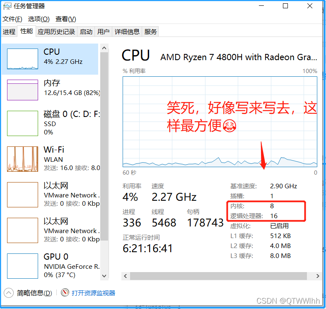Click the resource monitor gauge icon
The height and width of the screenshot is (309, 326).
click(65, 292)
